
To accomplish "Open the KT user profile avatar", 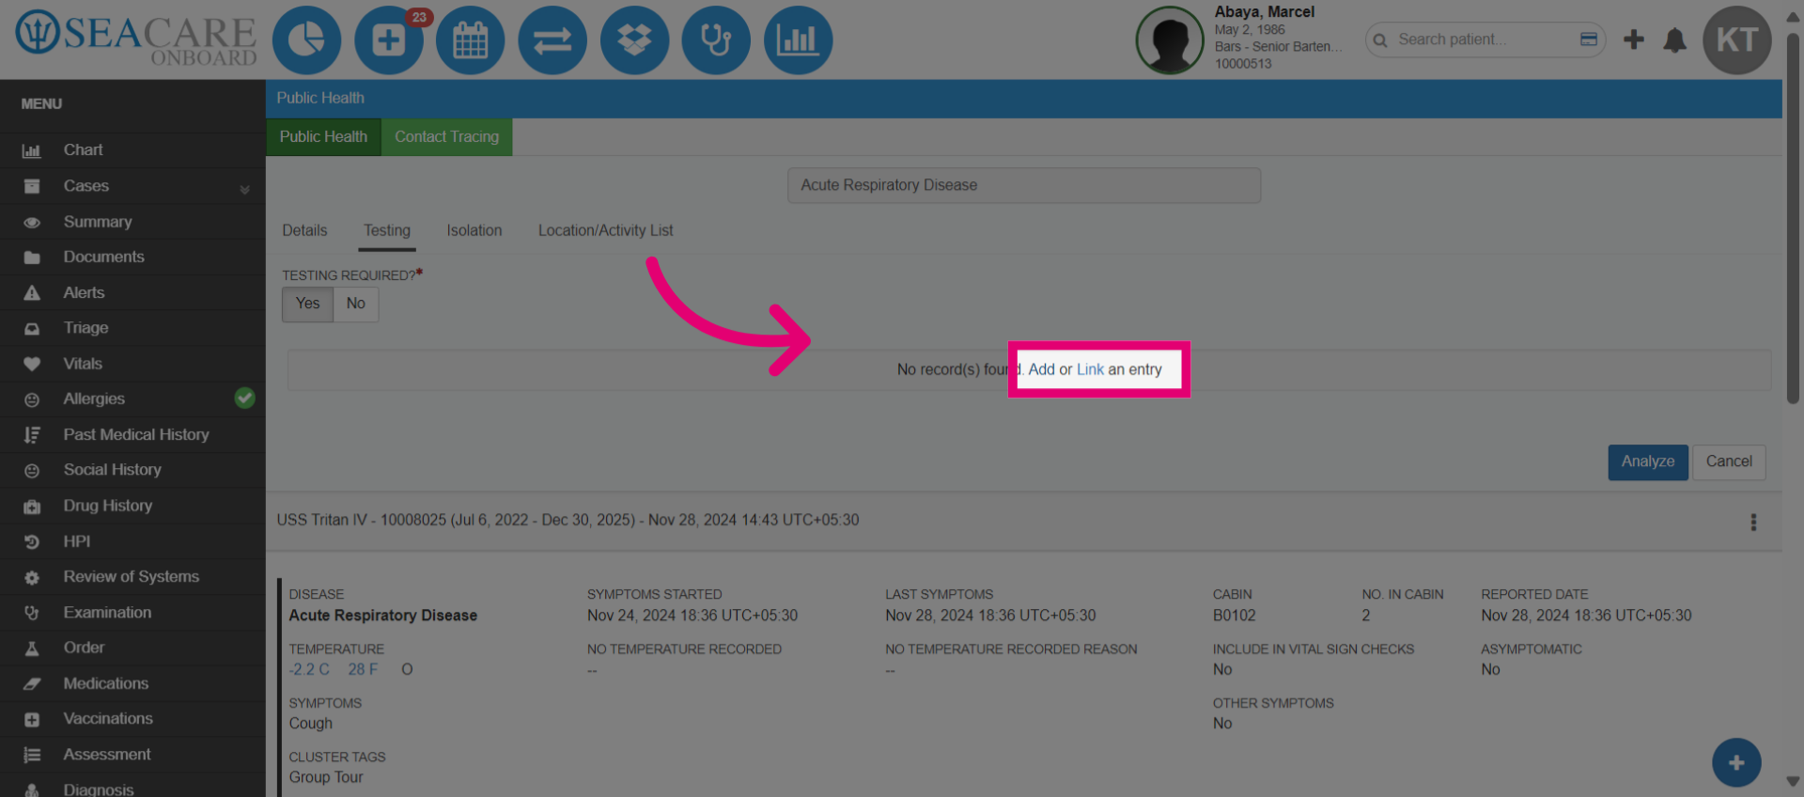I will point(1737,40).
